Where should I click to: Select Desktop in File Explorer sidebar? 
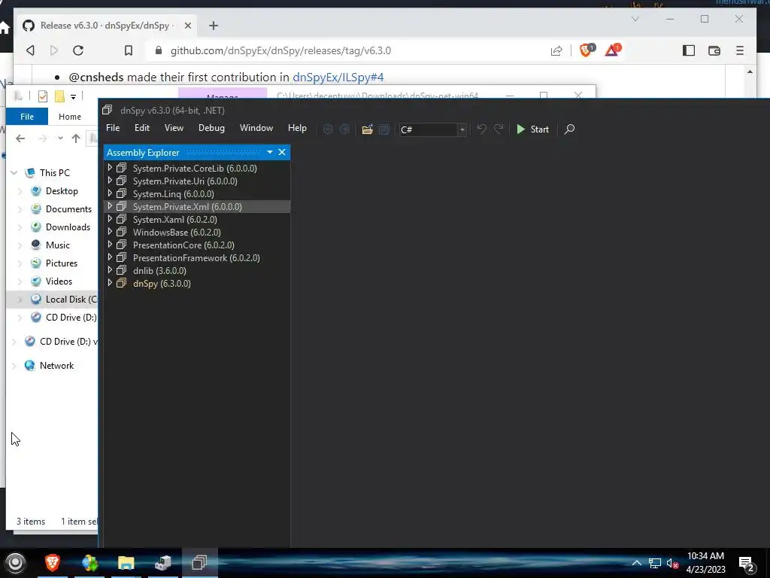click(x=62, y=190)
